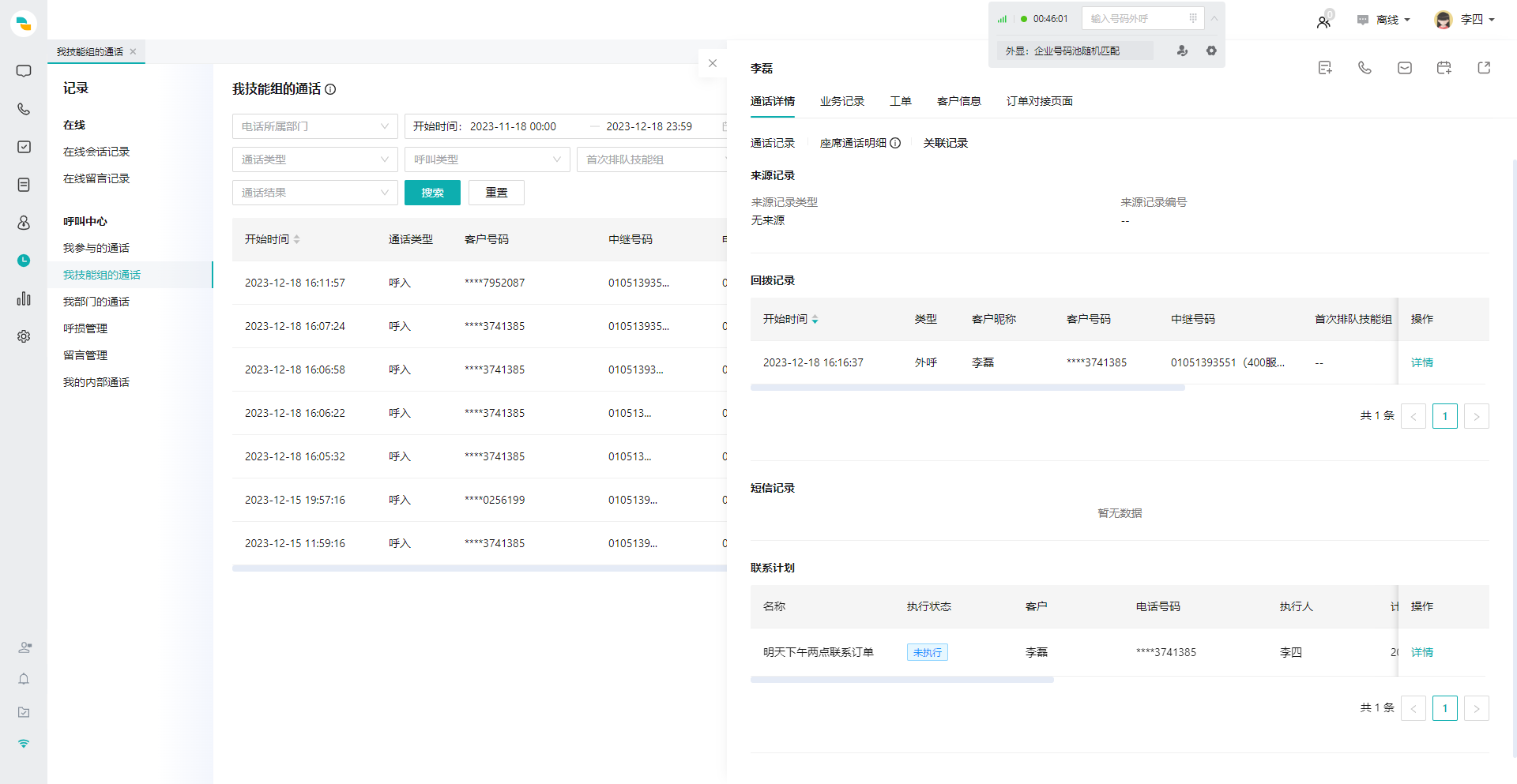Open 详情 link in 回拨记录 row
The height and width of the screenshot is (784, 1517).
pos(1422,362)
